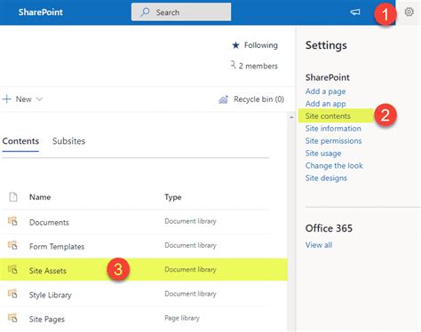
Task: Click the Site Pages library icon
Action: pyautogui.click(x=12, y=318)
